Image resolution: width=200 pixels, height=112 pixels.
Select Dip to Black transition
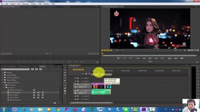tap(14, 95)
